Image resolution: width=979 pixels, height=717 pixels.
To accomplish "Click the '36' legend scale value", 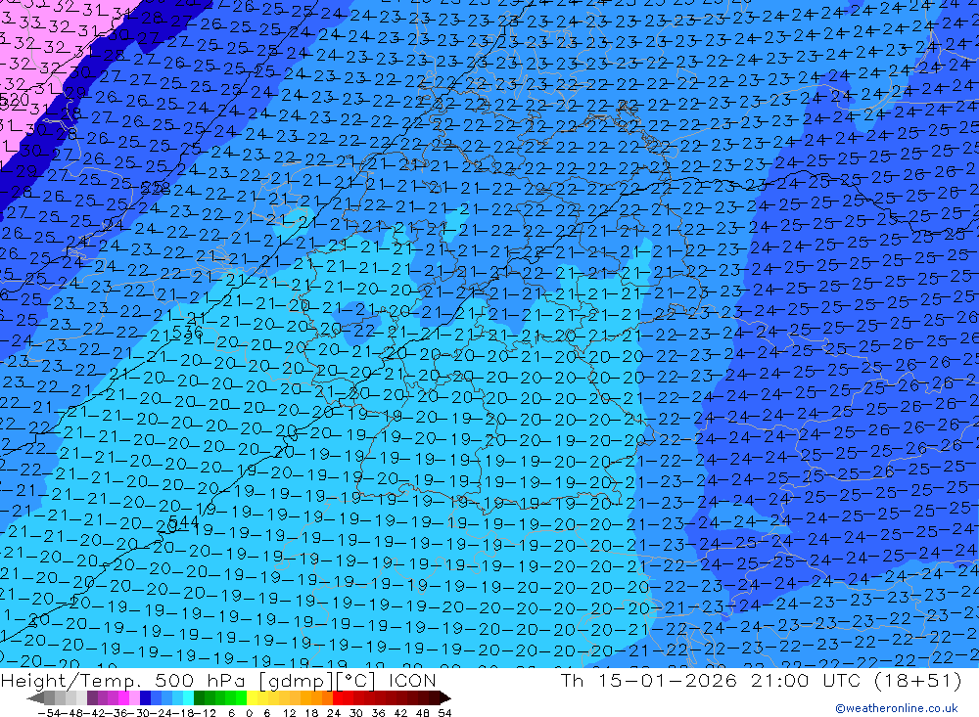I will point(378,713).
